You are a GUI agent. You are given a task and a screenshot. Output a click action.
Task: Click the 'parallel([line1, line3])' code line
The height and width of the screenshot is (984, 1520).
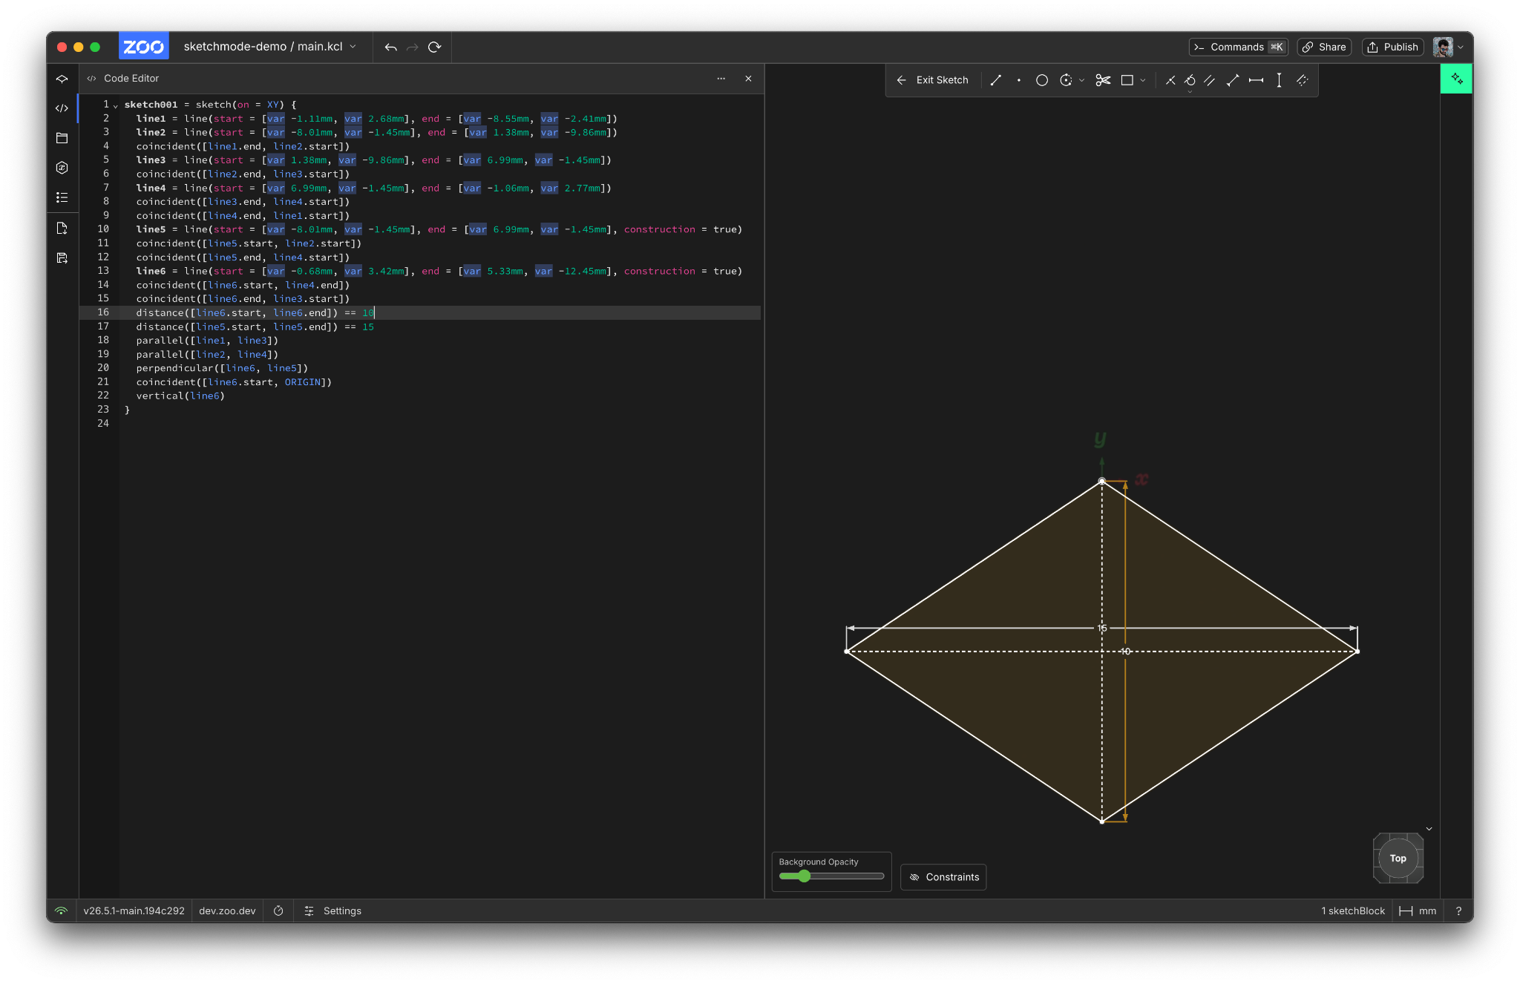point(207,341)
